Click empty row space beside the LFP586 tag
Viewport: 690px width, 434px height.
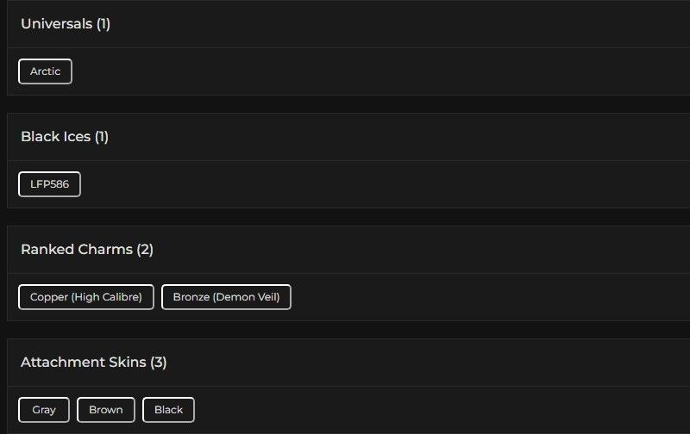tap(345, 184)
